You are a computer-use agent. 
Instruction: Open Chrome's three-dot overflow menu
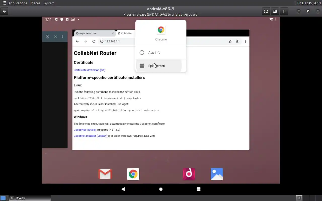245,41
